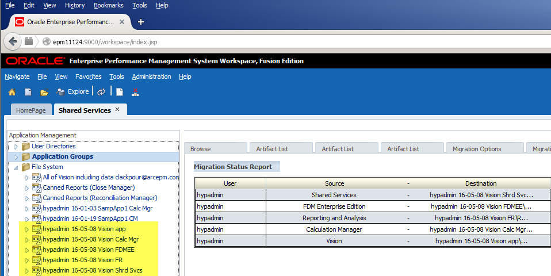This screenshot has width=551, height=276.
Task: Click the globe site identity icon
Action: pyautogui.click(x=47, y=41)
